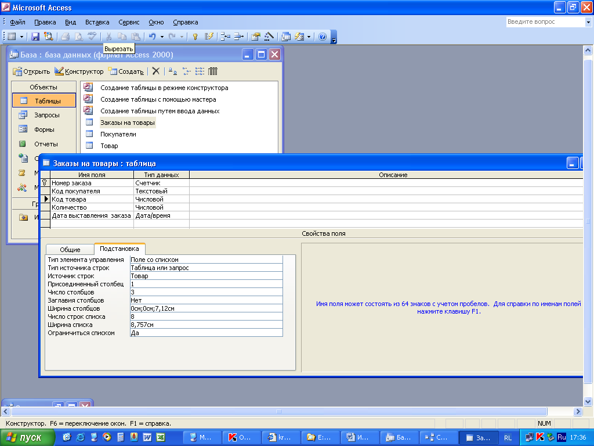Click Открыть button in База window
Screen dimensions: 594x446
(x=31, y=71)
